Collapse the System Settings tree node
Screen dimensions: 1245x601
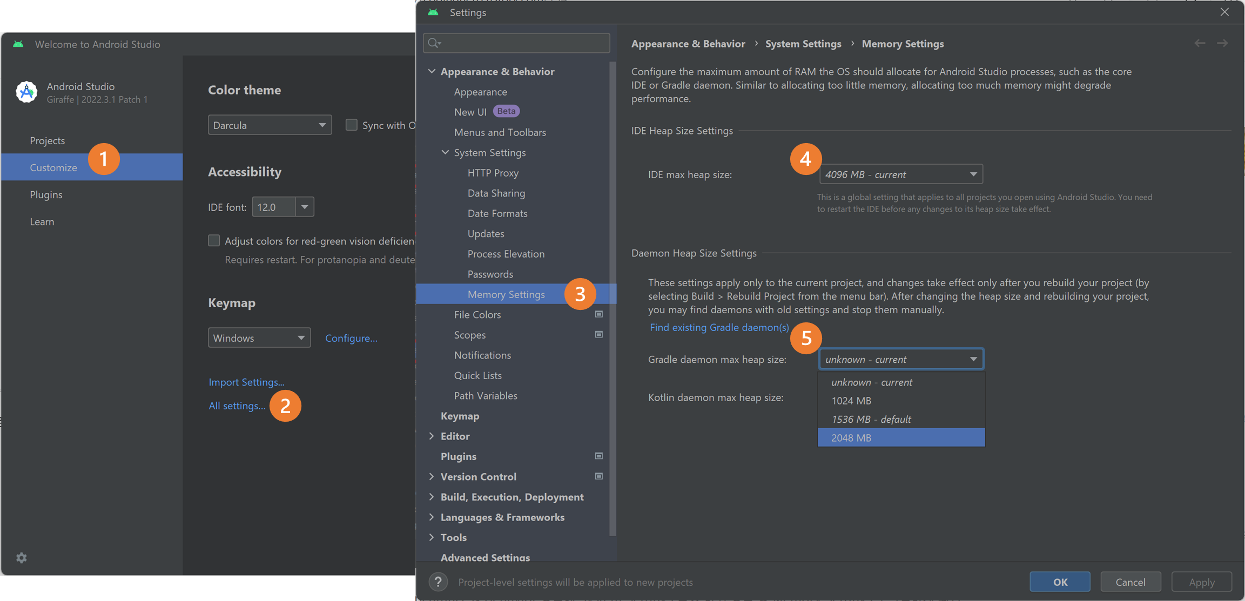tap(445, 153)
